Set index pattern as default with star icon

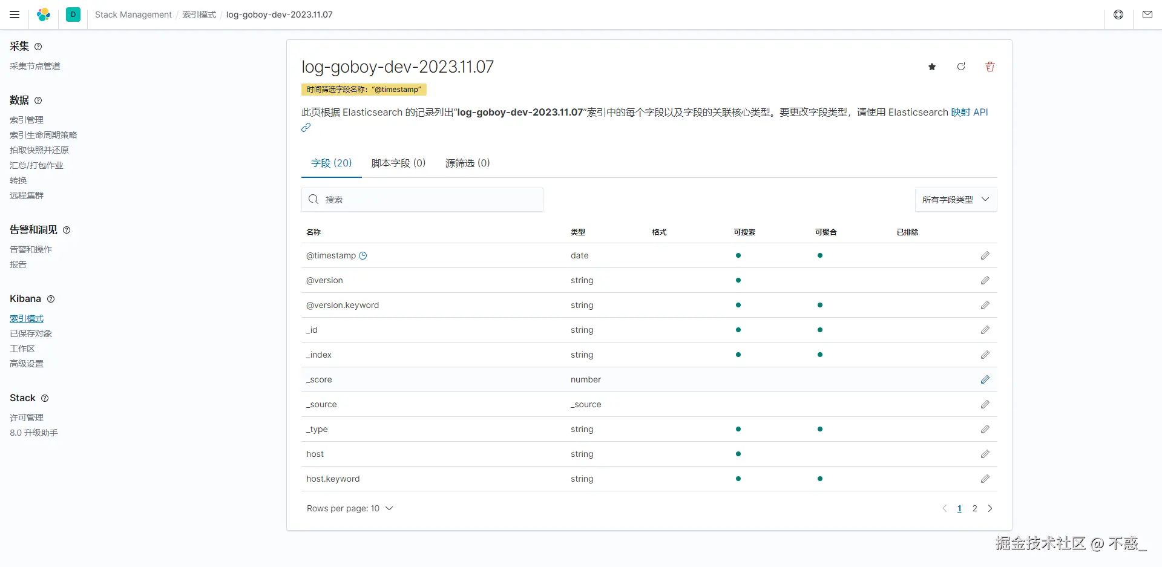[x=932, y=67]
